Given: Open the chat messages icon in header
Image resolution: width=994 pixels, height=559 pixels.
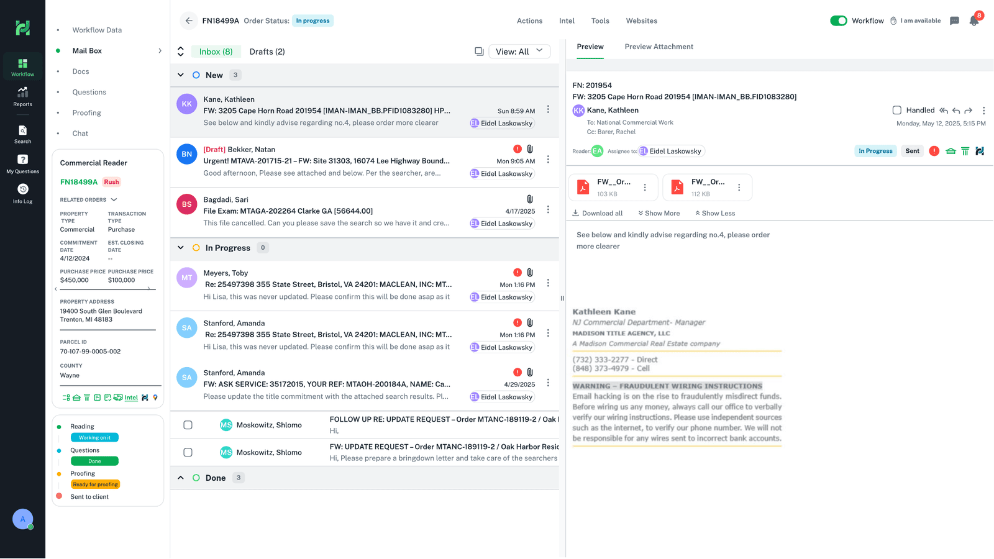Looking at the screenshot, I should click(x=955, y=20).
